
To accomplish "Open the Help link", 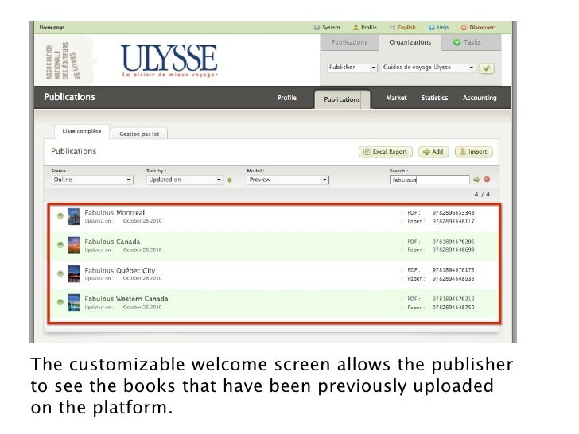I will (438, 27).
